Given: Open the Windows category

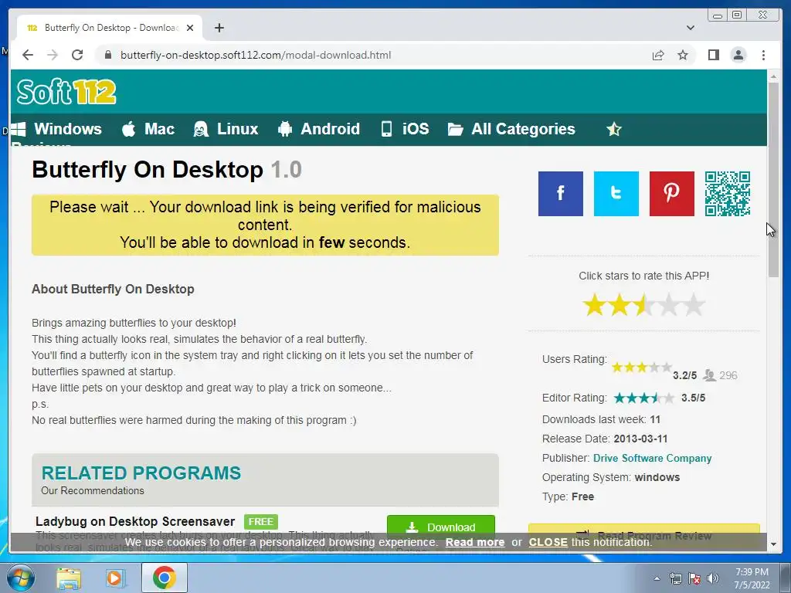Looking at the screenshot, I should click(56, 129).
